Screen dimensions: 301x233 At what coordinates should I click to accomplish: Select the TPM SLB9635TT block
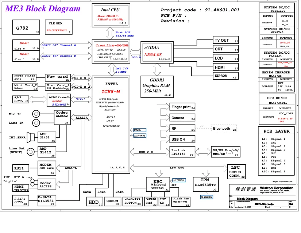(x=206, y=184)
